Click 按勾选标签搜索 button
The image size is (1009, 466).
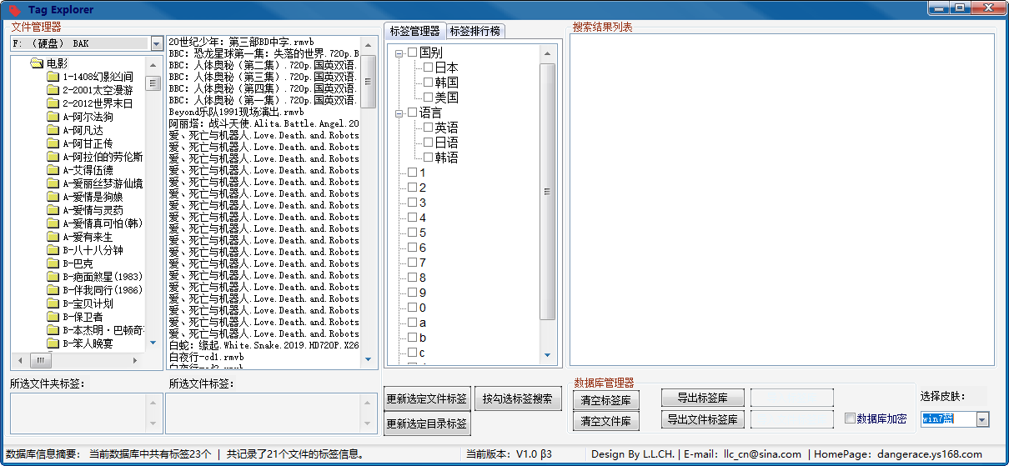[x=517, y=398]
